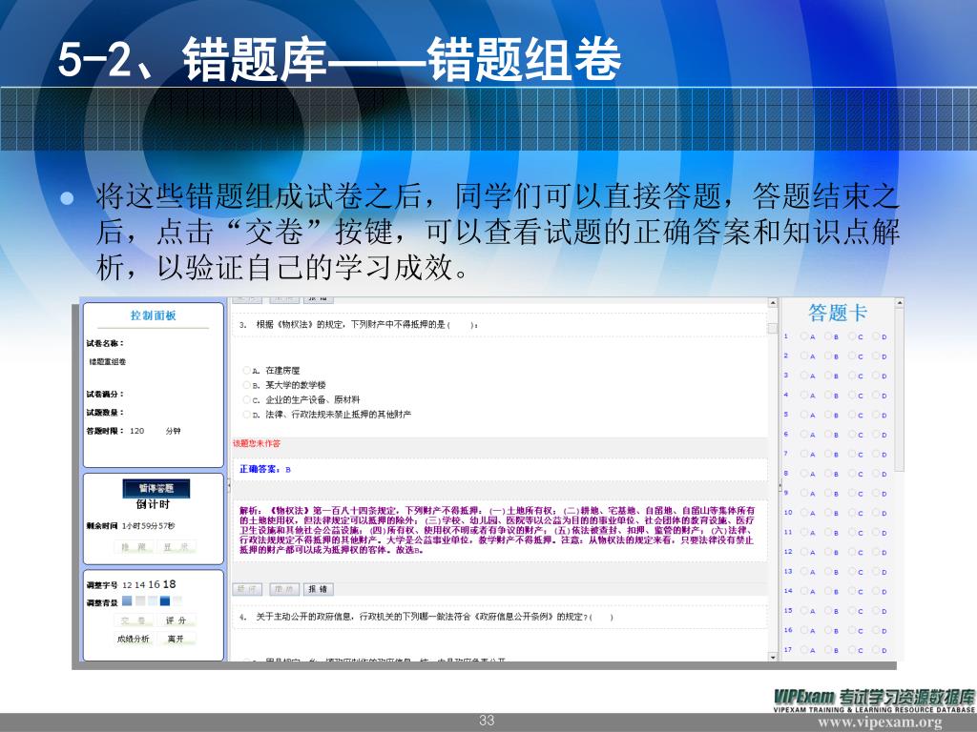Mark D for question 12 on answer card
977x732 pixels.
pos(876,552)
